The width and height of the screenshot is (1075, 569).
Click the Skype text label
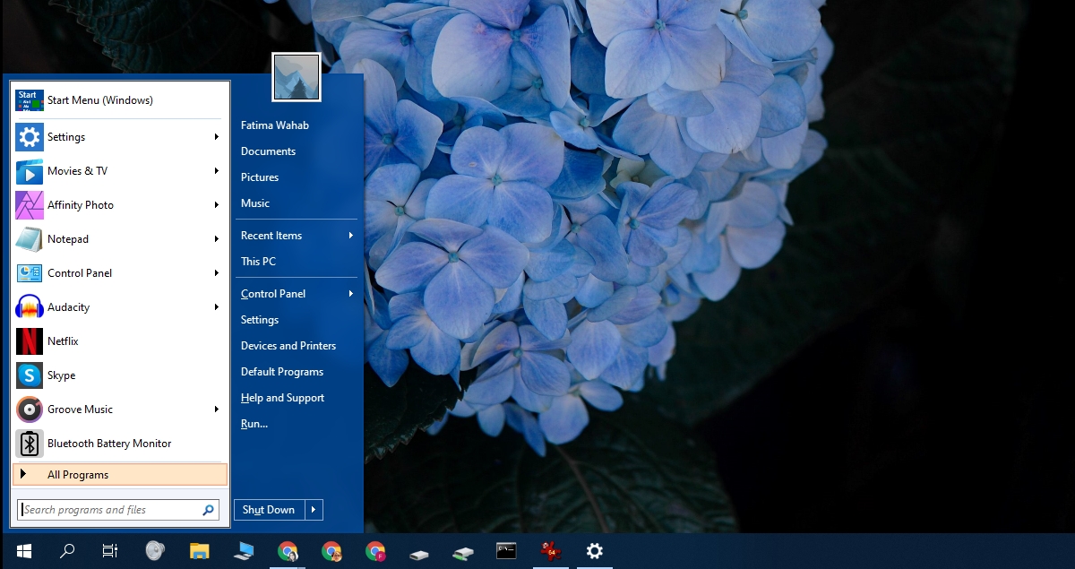(x=62, y=375)
